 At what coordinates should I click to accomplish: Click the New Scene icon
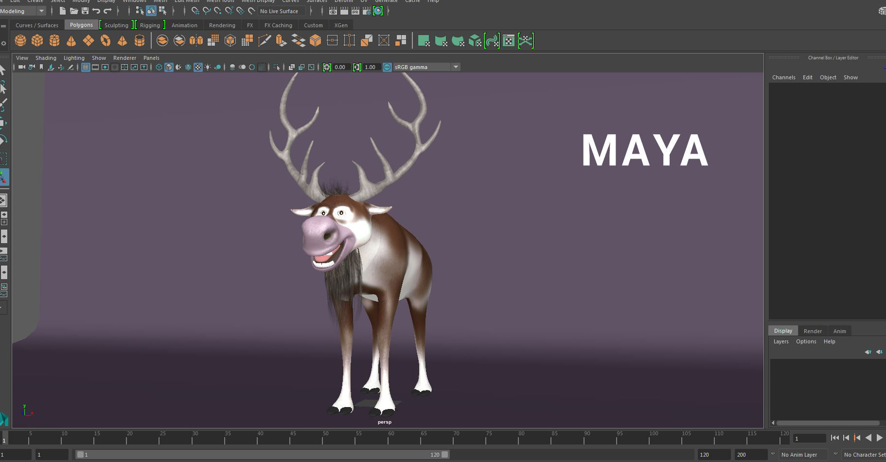tap(62, 11)
